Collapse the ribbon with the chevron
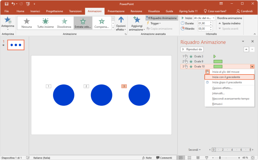 pyautogui.click(x=255, y=34)
